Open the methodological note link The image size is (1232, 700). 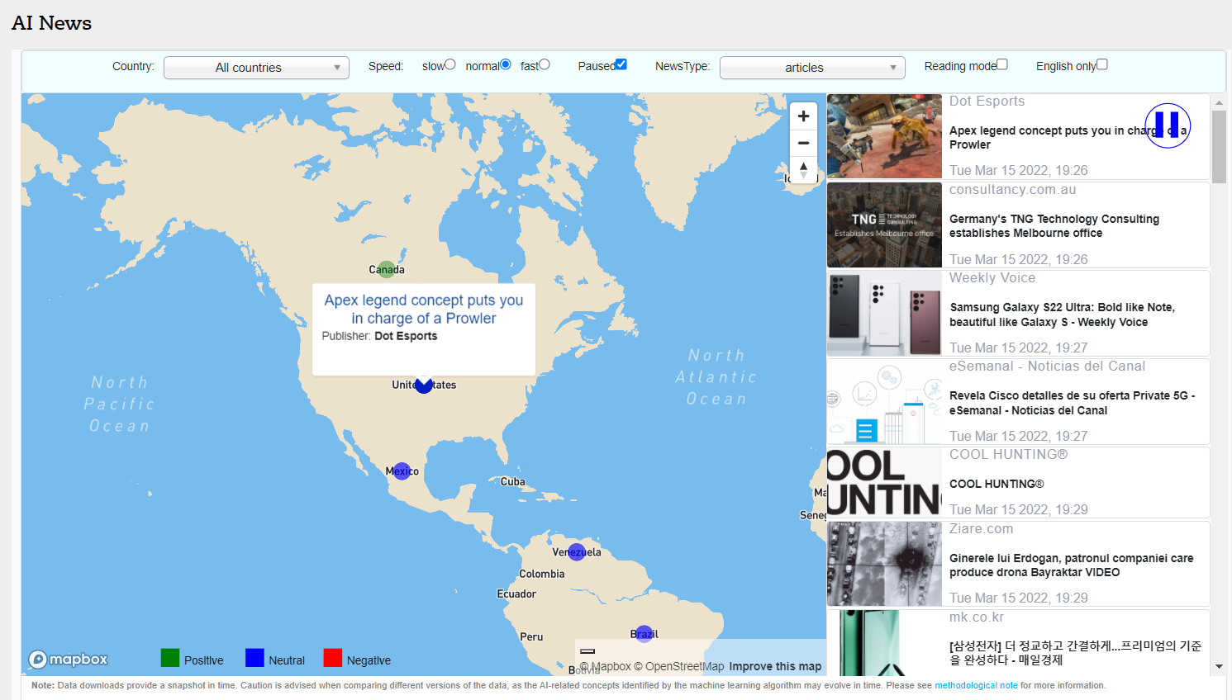tap(976, 685)
